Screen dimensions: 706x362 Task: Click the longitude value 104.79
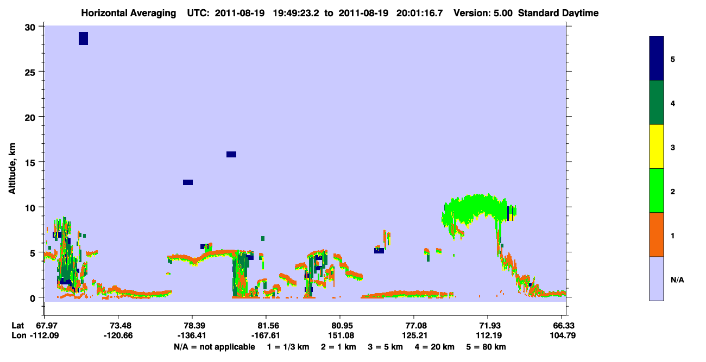click(x=563, y=335)
